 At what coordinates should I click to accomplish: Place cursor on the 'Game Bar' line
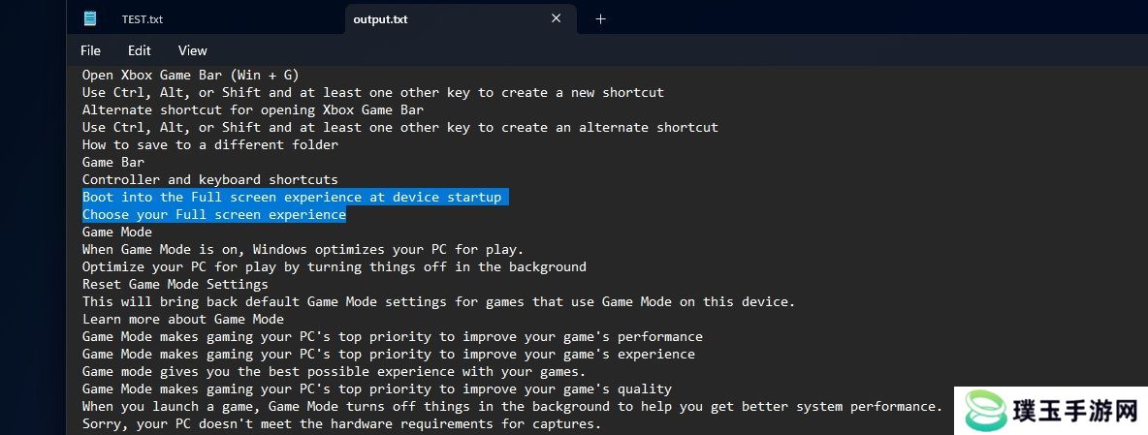click(x=113, y=162)
